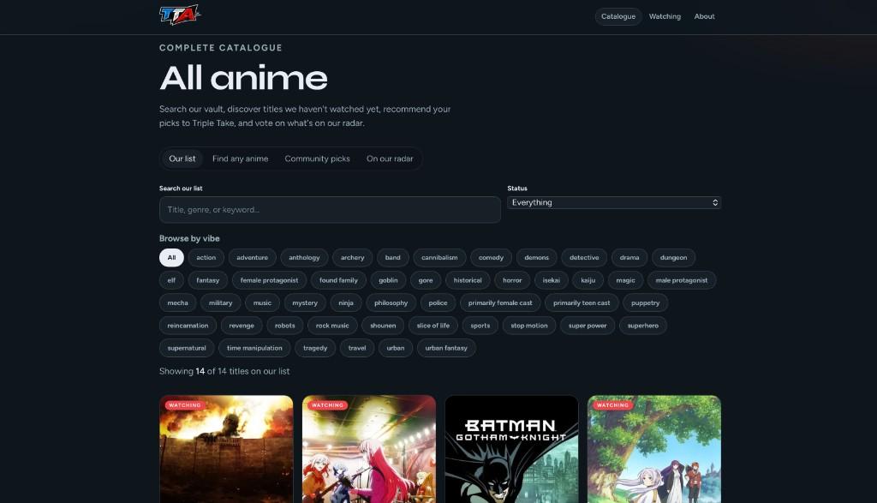Screen dimensions: 877x503
Task: Click the rock music tag
Action: (x=332, y=326)
